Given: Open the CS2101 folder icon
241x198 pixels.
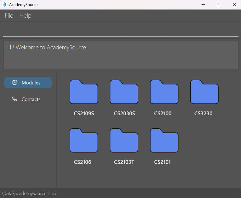Looking at the screenshot, I should click(164, 141).
